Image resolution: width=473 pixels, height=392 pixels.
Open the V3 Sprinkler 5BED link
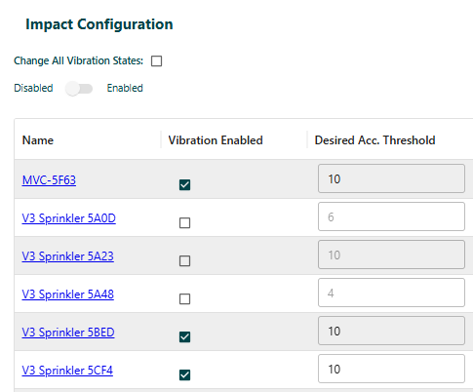pyautogui.click(x=68, y=333)
